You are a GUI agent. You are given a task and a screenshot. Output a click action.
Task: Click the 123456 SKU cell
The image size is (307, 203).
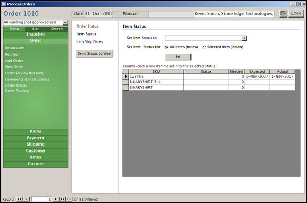tap(156, 77)
